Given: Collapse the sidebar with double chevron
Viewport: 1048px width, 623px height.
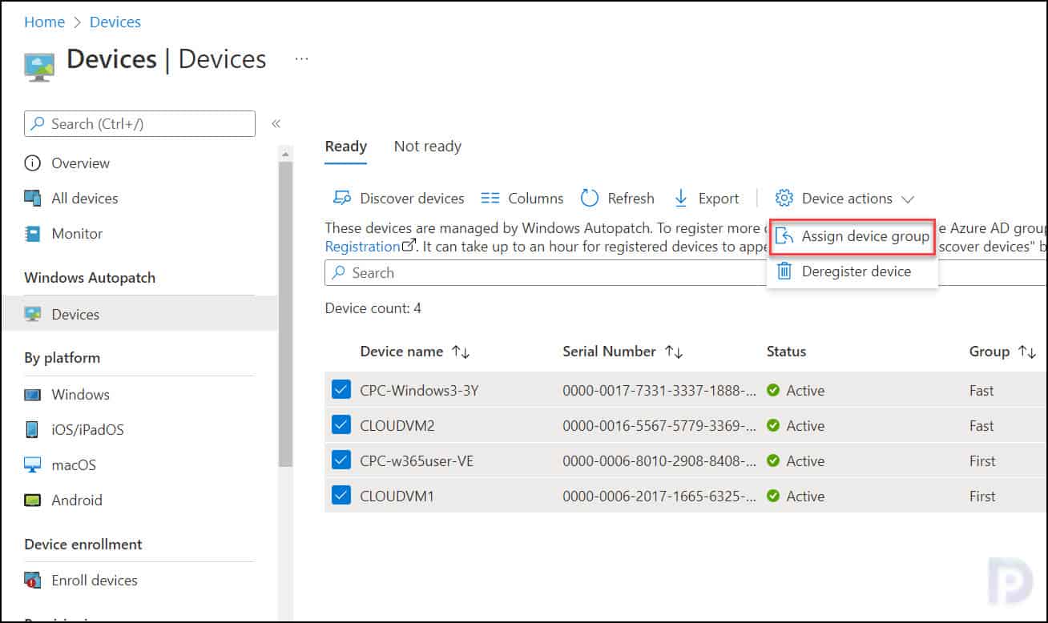Looking at the screenshot, I should [x=276, y=124].
